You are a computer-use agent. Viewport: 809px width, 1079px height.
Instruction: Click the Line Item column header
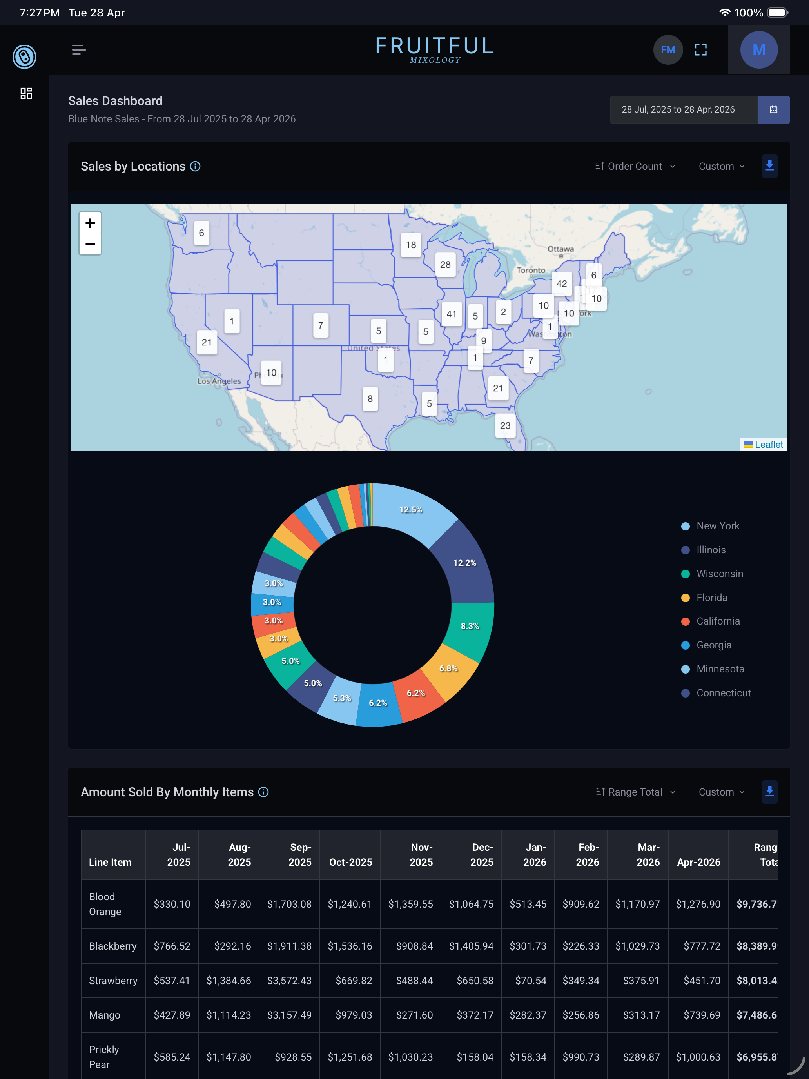point(113,855)
